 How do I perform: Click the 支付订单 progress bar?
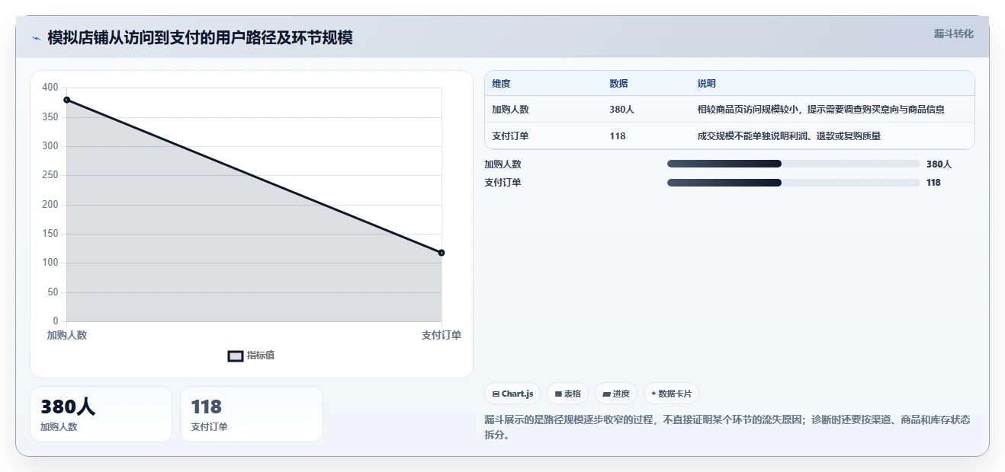(x=793, y=183)
